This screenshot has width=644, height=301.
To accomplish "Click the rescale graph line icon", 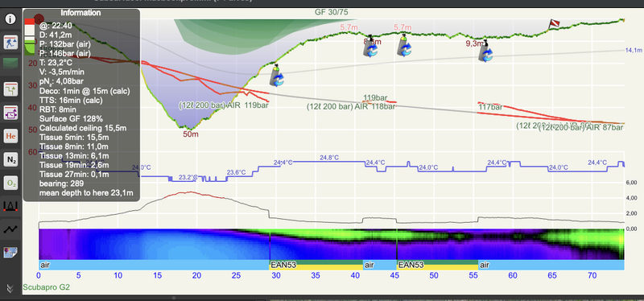I will [x=10, y=229].
